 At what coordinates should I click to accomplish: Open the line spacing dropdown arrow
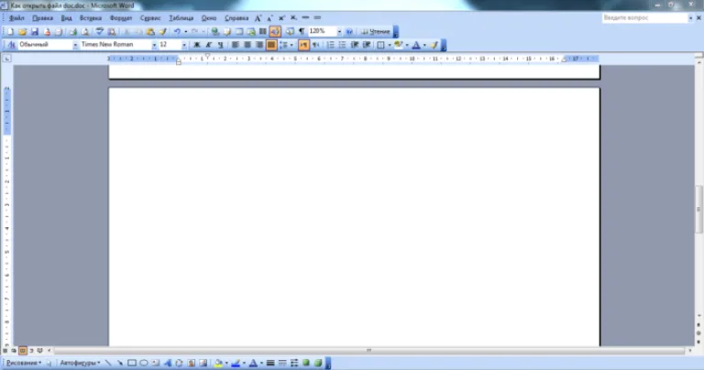pos(291,45)
